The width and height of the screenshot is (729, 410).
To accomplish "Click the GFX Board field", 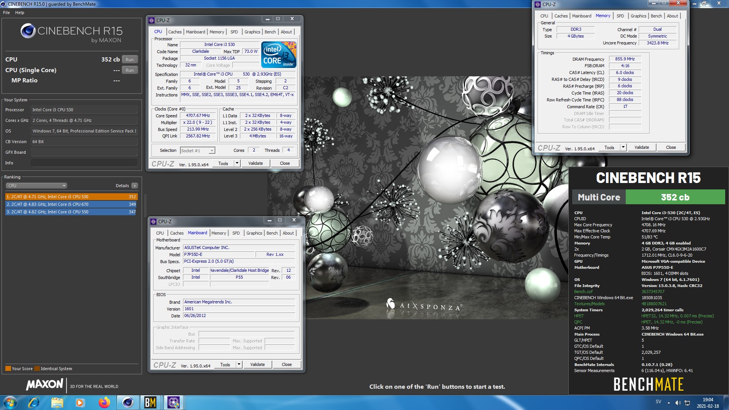I will coord(84,152).
